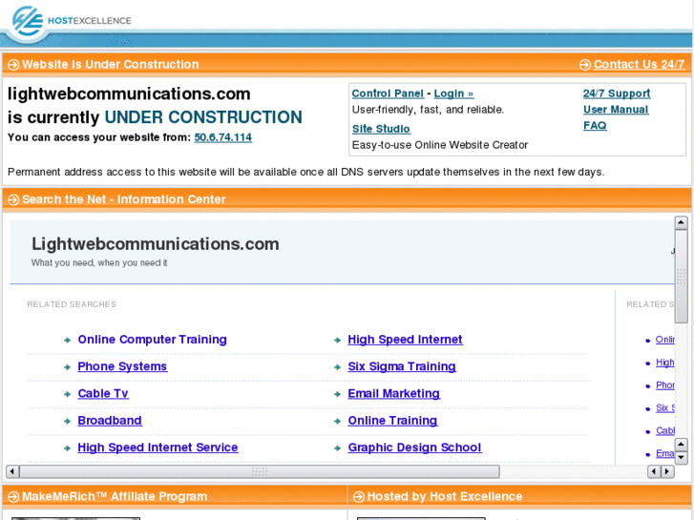Image resolution: width=694 pixels, height=520 pixels.
Task: Click the horizontal scrollbar thumb
Action: (260, 471)
